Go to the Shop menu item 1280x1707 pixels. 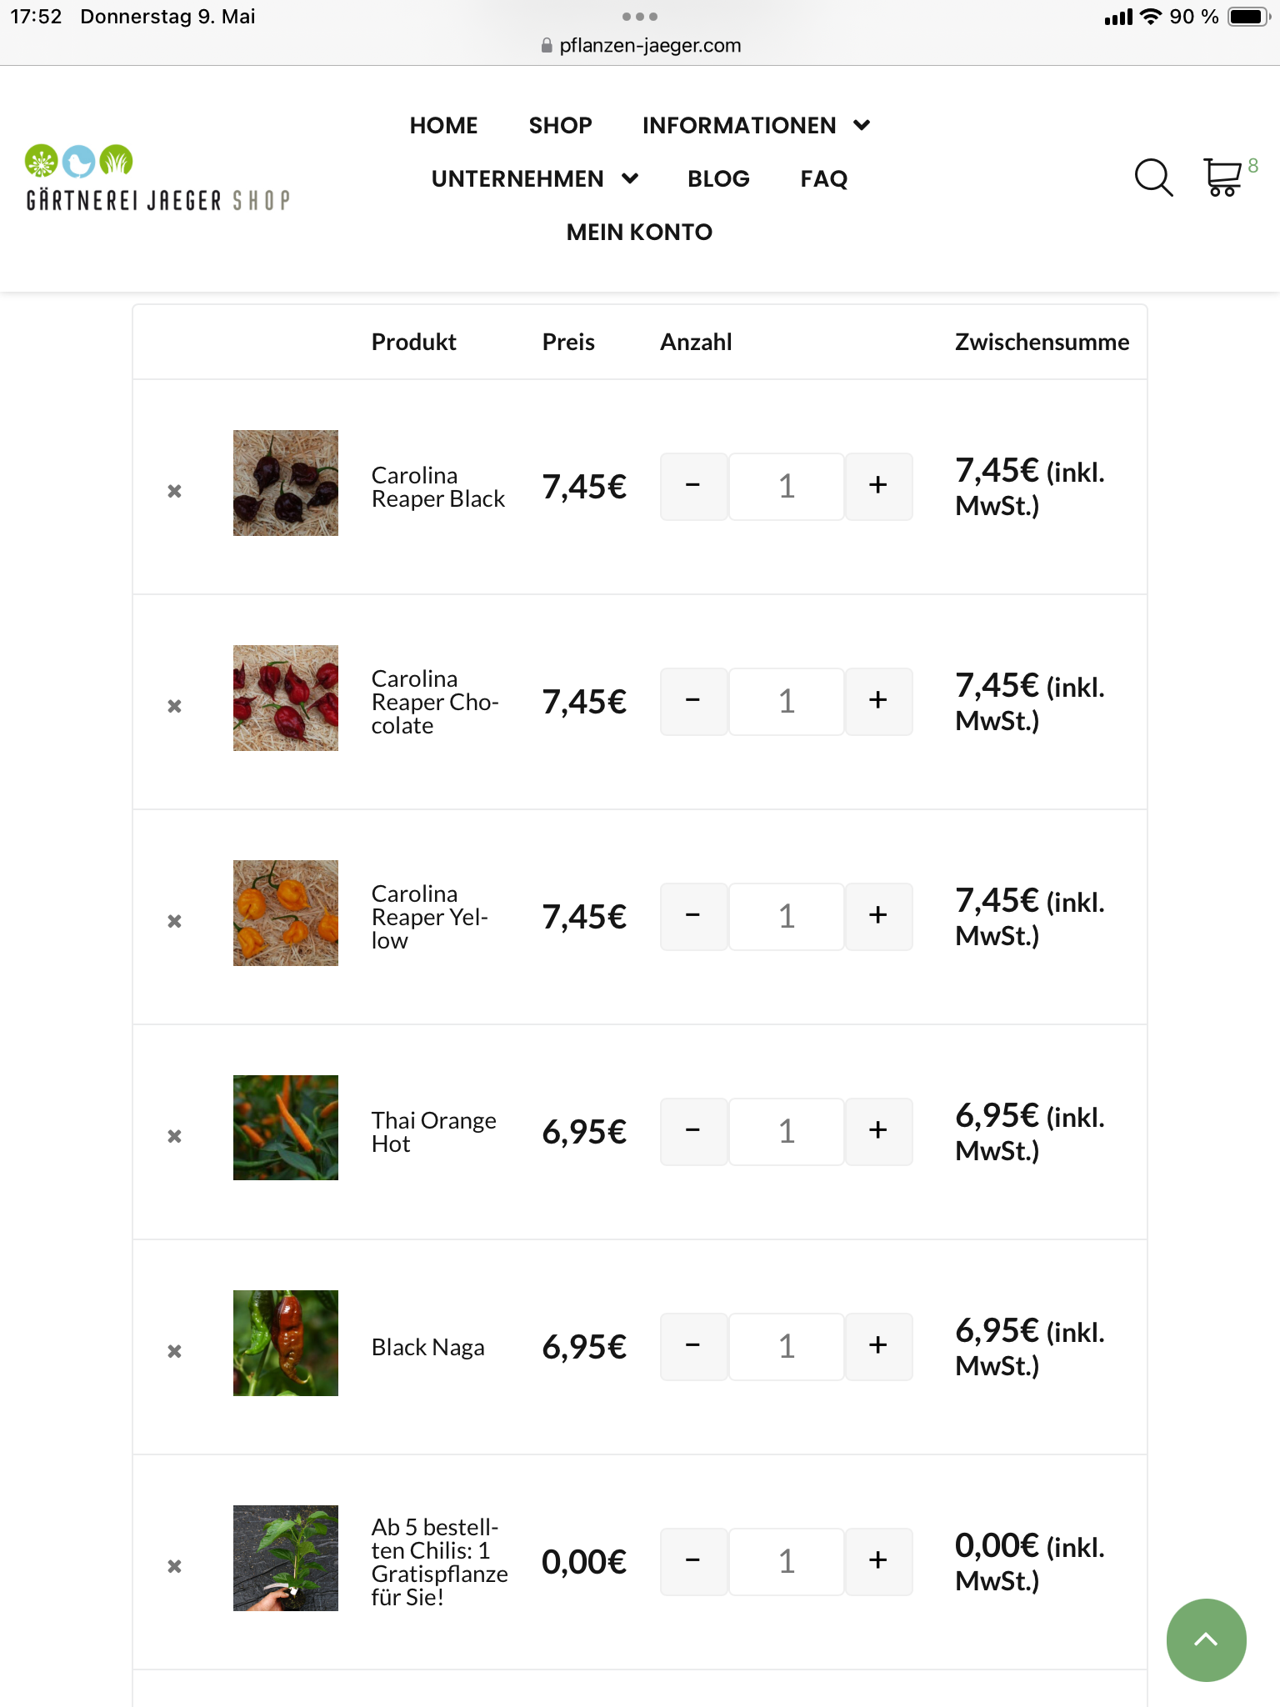click(560, 125)
